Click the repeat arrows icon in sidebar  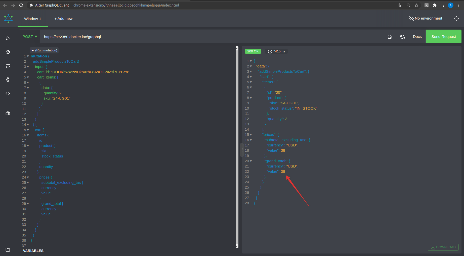coord(8,66)
